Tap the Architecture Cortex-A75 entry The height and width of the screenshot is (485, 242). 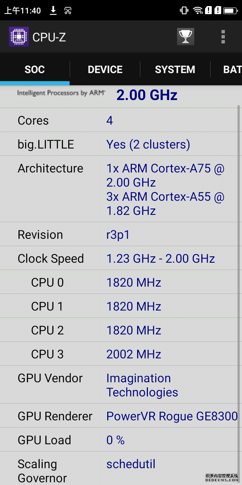click(165, 175)
